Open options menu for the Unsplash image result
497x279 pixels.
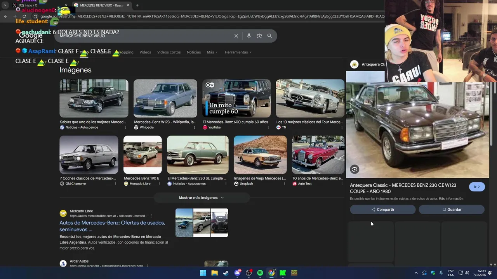(284, 184)
